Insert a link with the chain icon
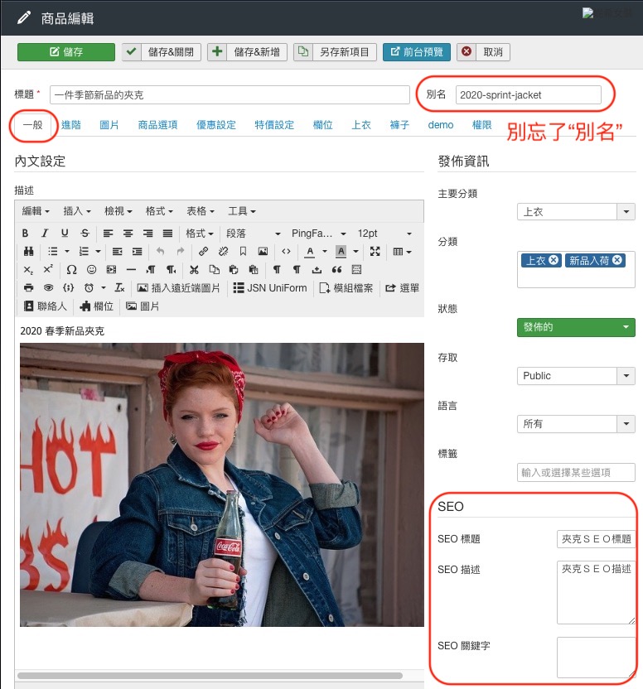This screenshot has width=643, height=689. [203, 252]
